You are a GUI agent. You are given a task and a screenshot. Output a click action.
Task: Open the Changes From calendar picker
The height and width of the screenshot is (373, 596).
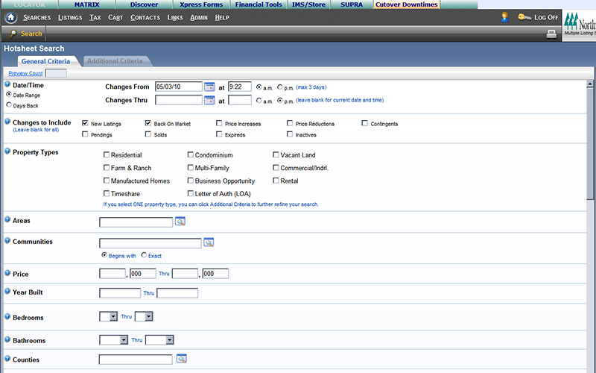point(209,87)
